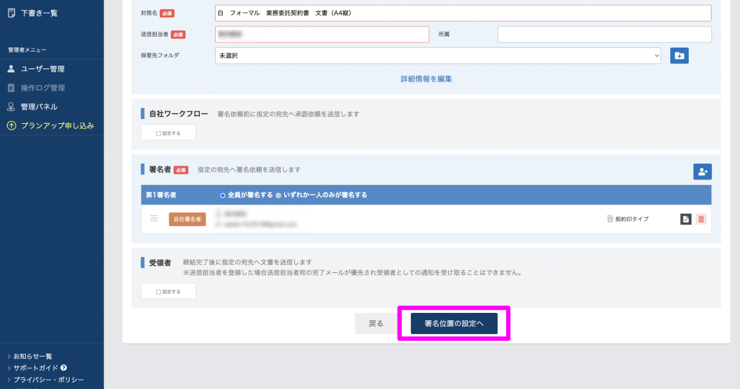Grab the signer row drag handle icon
The width and height of the screenshot is (740, 389).
point(154,219)
